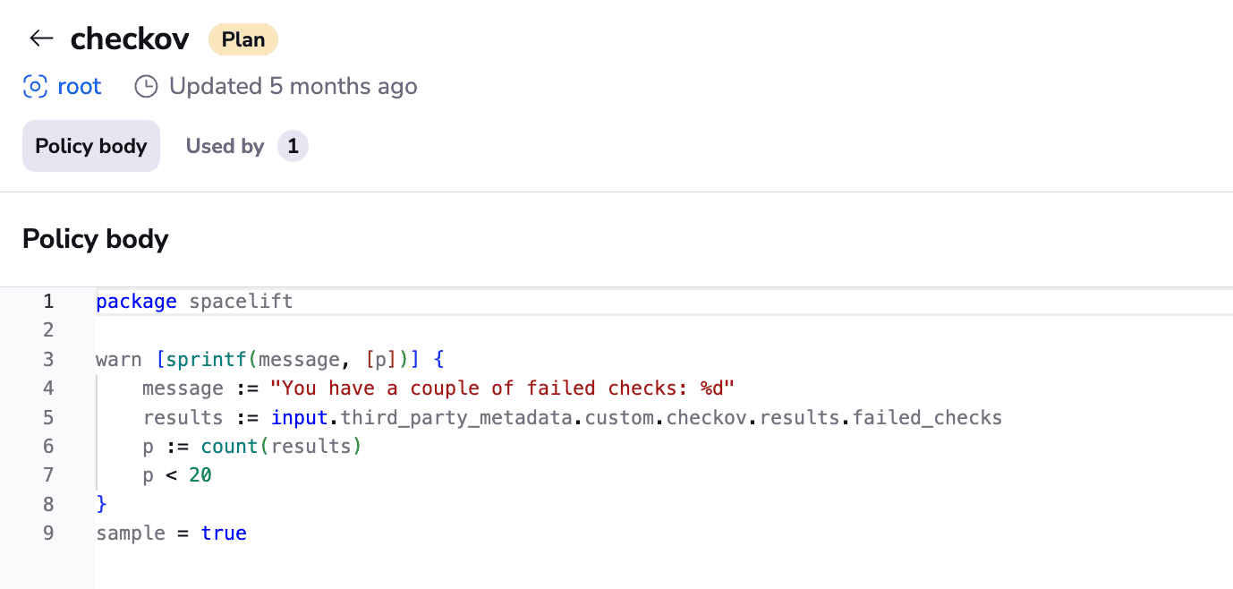Click the sample = true line
The height and width of the screenshot is (589, 1233).
click(x=171, y=534)
